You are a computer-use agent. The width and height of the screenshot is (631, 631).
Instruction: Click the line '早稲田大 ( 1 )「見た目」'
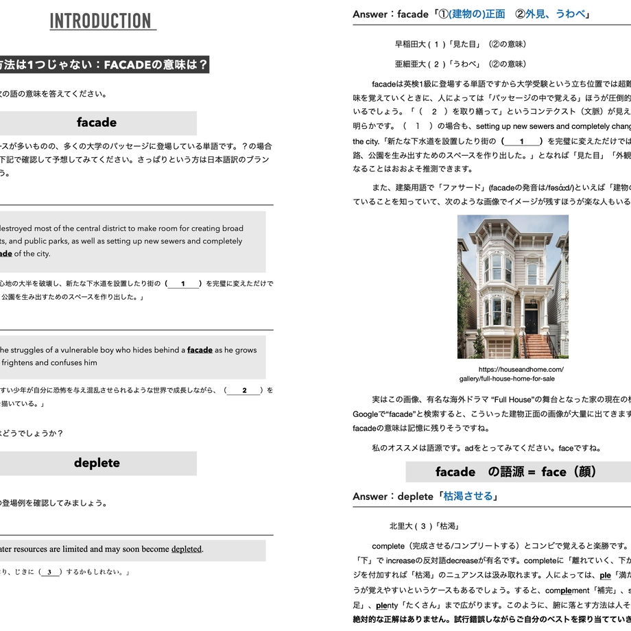460,45
